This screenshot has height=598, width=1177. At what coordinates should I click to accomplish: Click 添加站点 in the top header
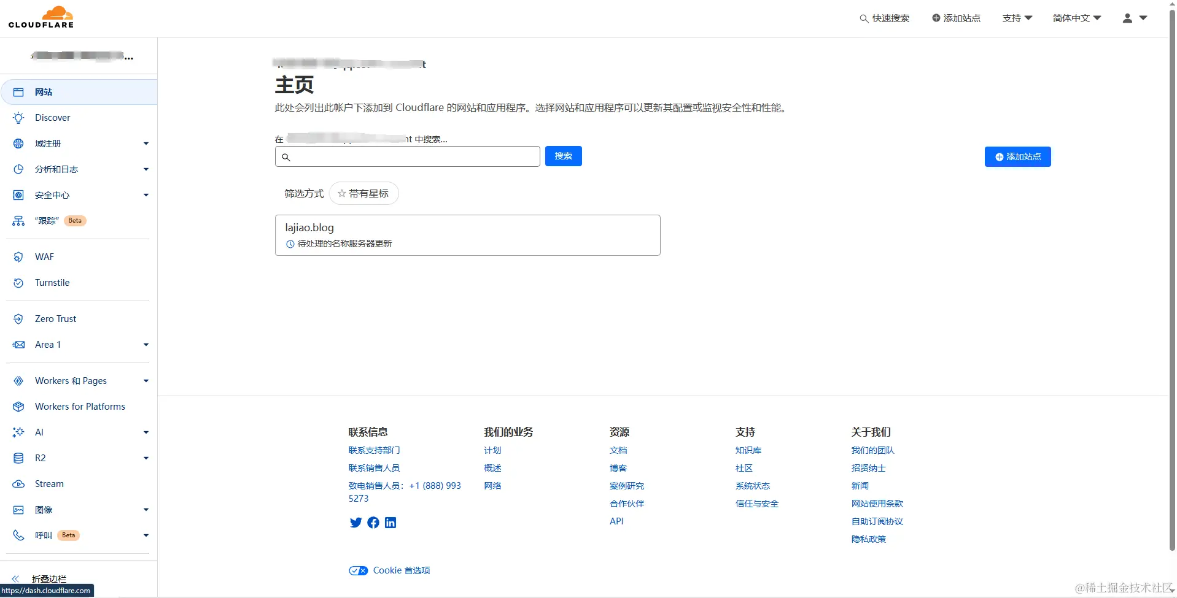click(956, 18)
